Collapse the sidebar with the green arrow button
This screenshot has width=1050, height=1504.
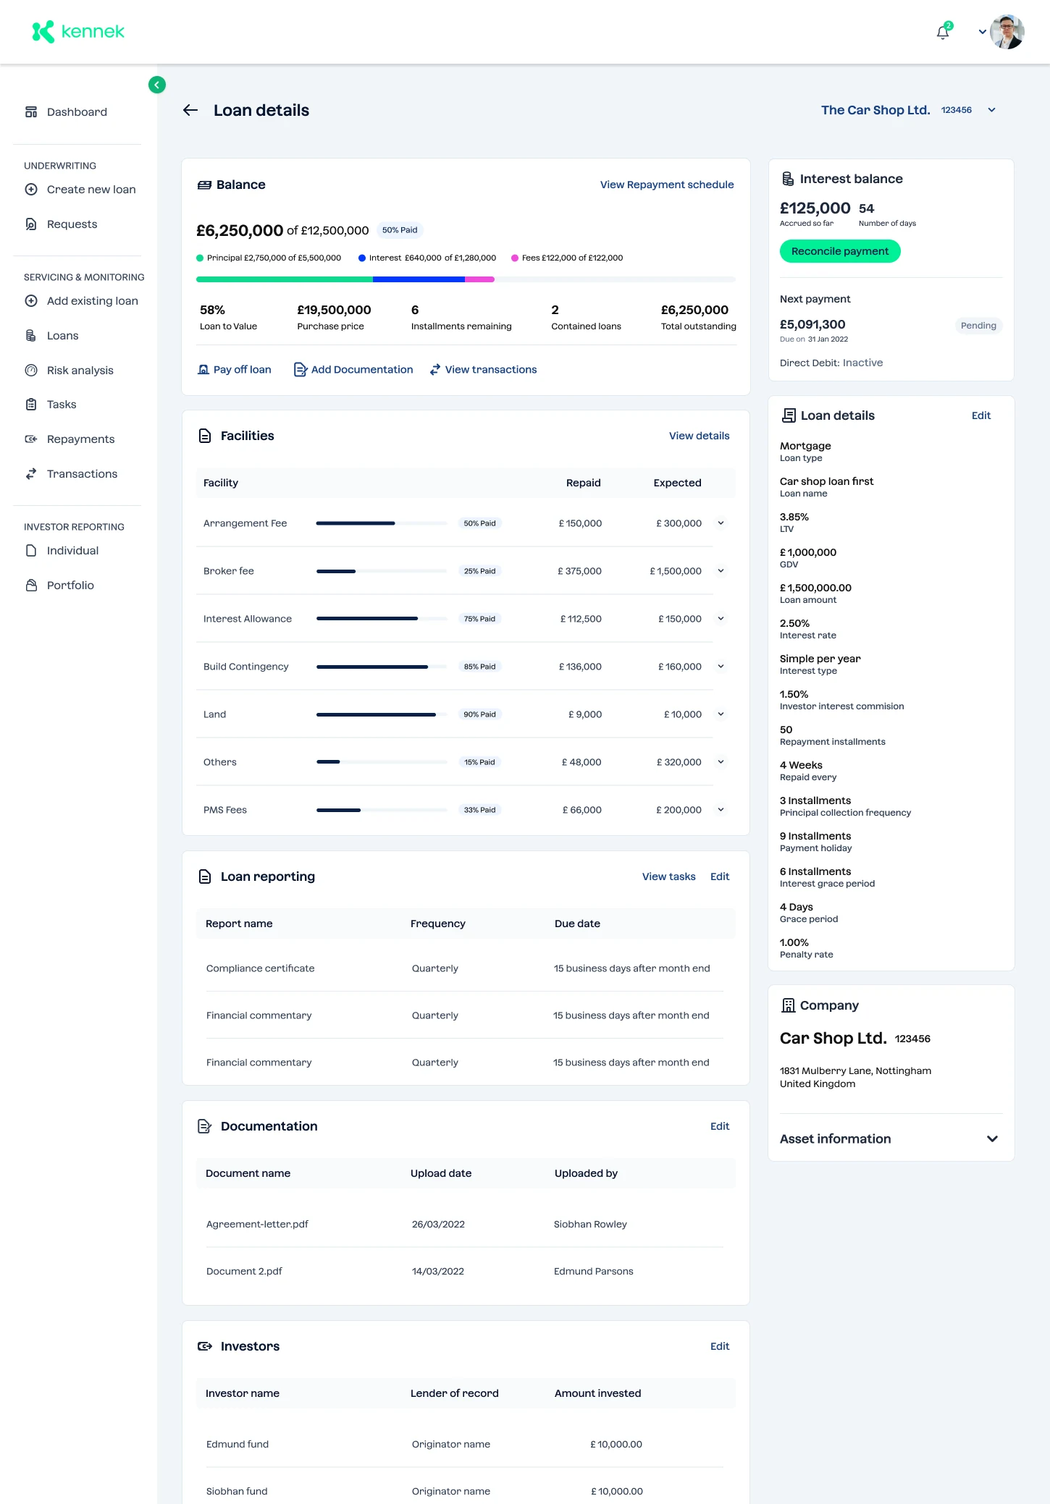click(157, 85)
